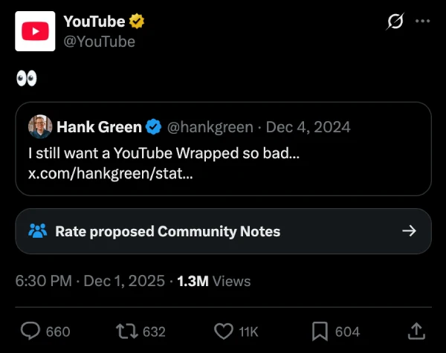Click the reply speech bubble icon
Image resolution: width=446 pixels, height=353 pixels.
pyautogui.click(x=30, y=331)
